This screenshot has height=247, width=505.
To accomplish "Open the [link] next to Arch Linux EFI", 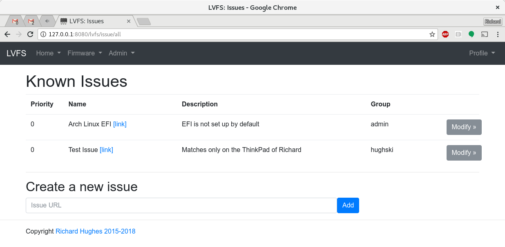I will [120, 124].
